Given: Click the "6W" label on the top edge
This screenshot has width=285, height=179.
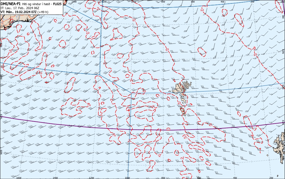Looking at the screenshot, I should click(x=193, y=1).
